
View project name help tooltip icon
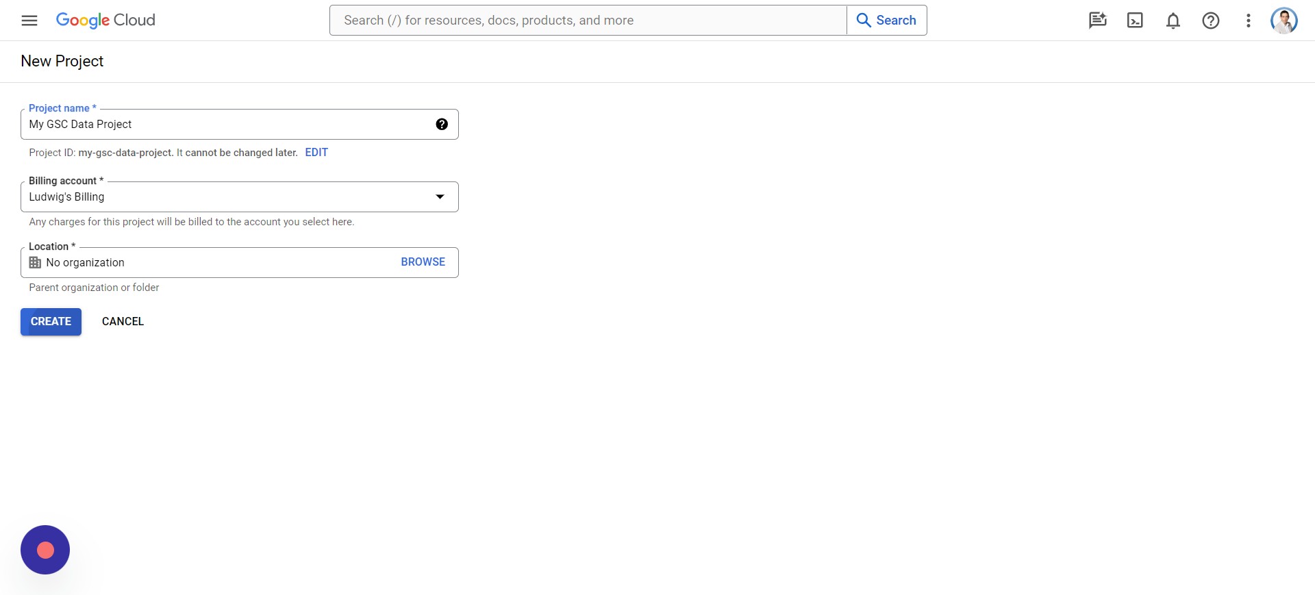(x=442, y=124)
